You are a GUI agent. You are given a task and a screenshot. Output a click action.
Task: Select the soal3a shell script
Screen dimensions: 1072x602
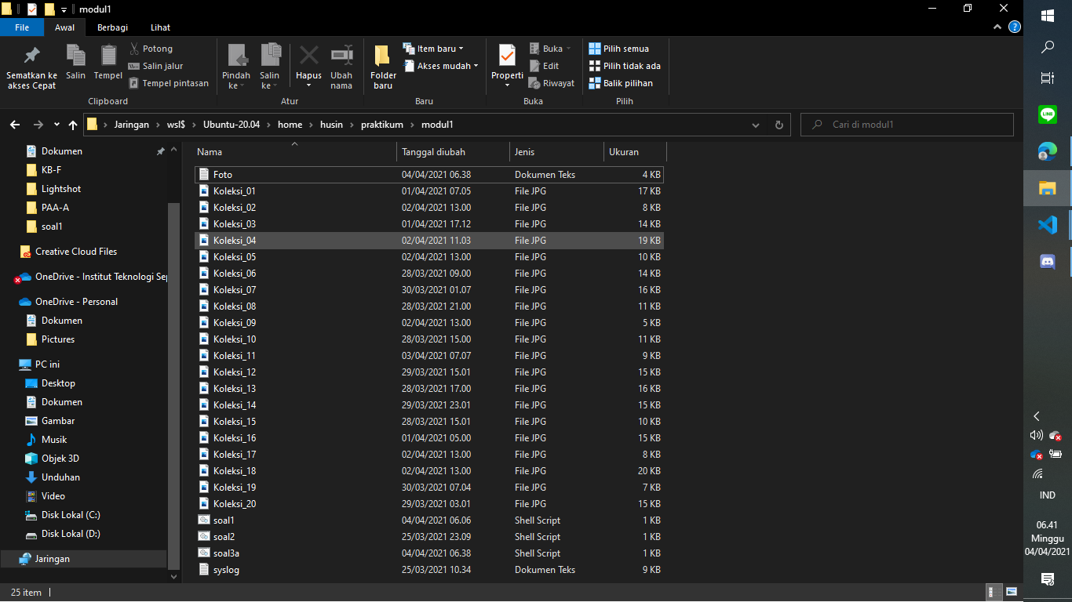[x=428, y=553]
